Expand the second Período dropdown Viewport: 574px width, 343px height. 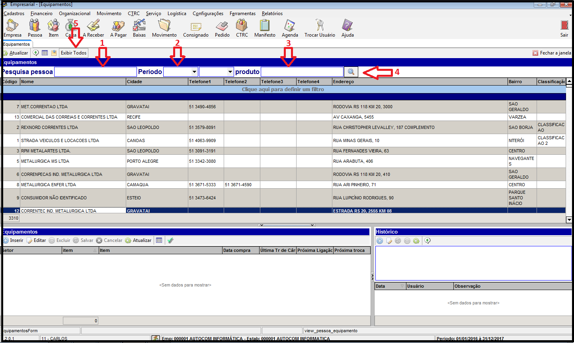230,72
